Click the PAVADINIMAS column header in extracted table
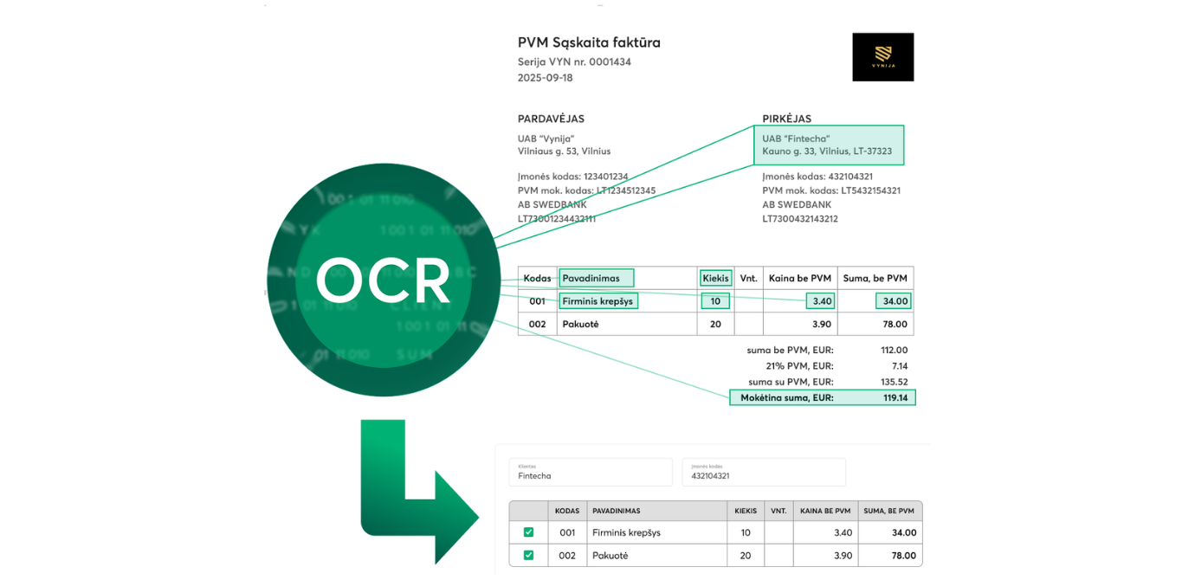The width and height of the screenshot is (1195, 580). 616,511
